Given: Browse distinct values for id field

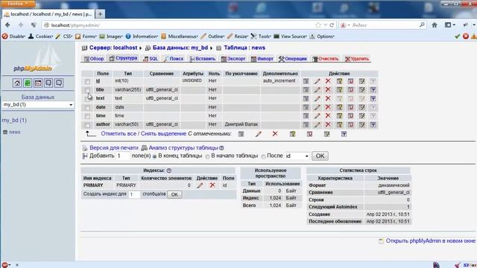Looking at the screenshot, I should coord(306,81).
